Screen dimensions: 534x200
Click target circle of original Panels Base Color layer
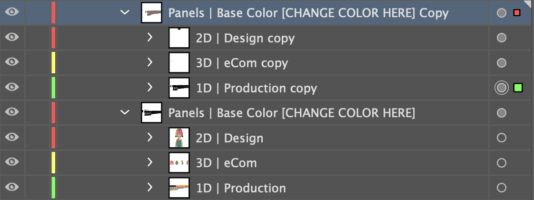501,113
